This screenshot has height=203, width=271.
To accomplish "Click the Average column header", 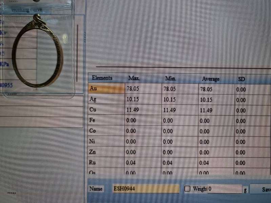I will coord(210,79).
